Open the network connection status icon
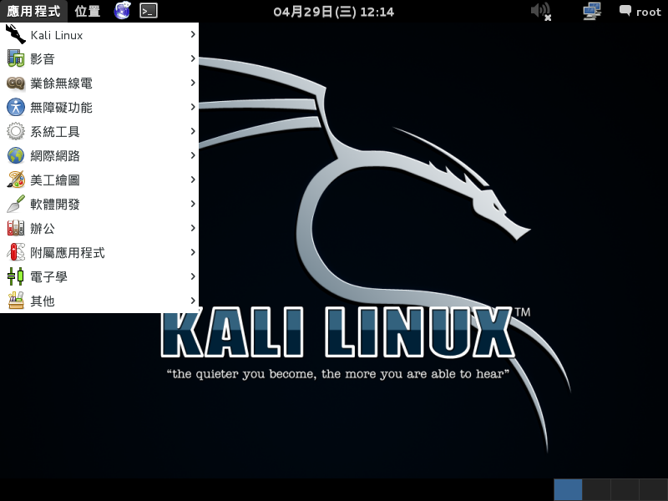This screenshot has width=668, height=501. pos(592,12)
